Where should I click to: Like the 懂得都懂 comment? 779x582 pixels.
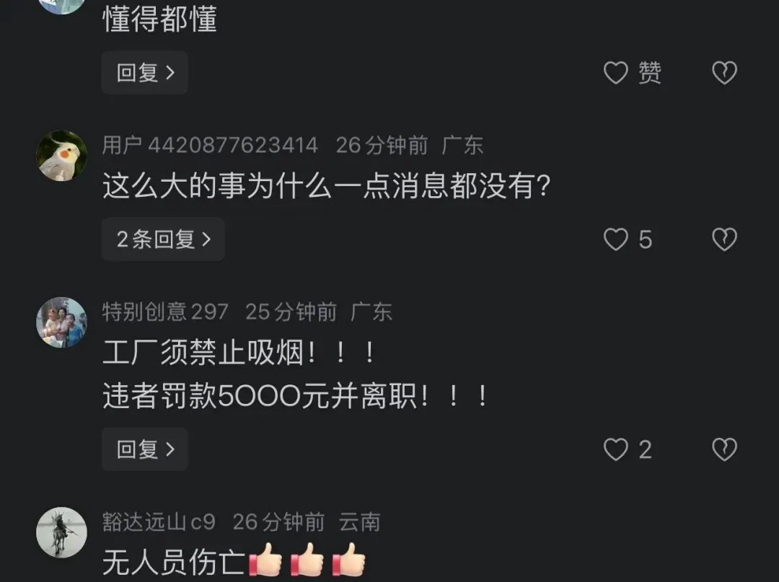click(x=615, y=73)
